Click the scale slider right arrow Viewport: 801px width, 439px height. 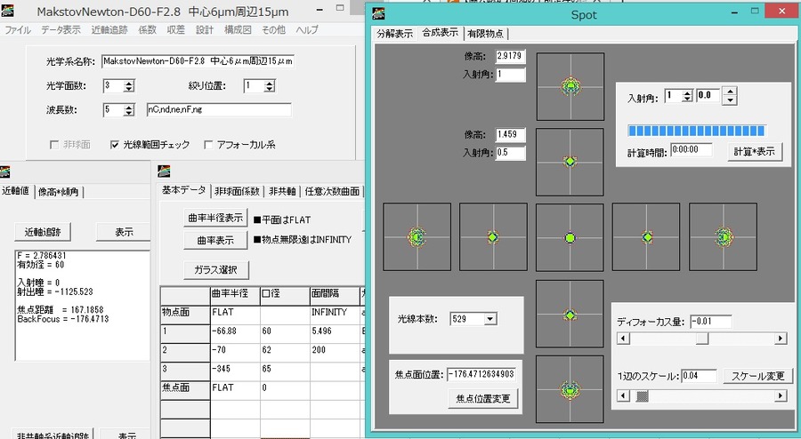point(780,395)
